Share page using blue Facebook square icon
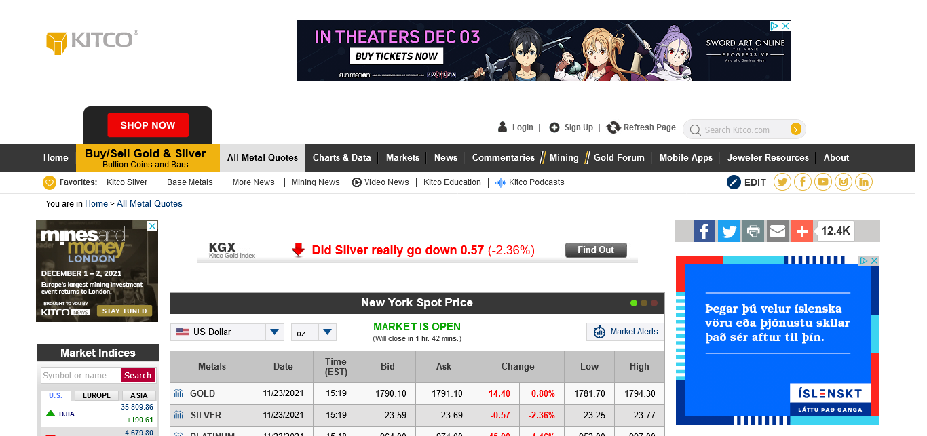The height and width of the screenshot is (436, 927). pos(704,231)
